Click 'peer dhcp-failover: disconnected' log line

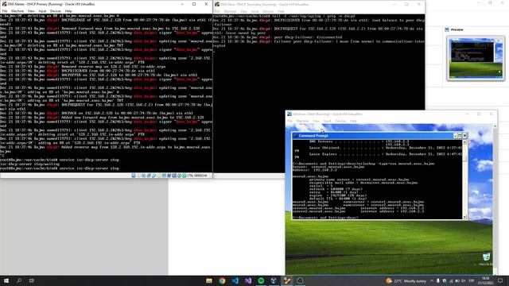coord(309,37)
